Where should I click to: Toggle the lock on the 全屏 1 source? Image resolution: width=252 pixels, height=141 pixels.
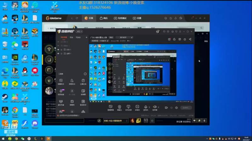pos(61,54)
